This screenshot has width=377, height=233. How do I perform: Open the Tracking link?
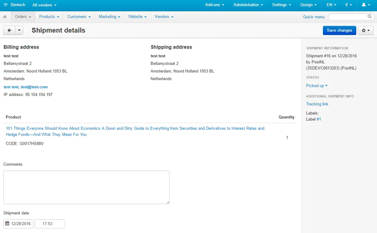(317, 104)
